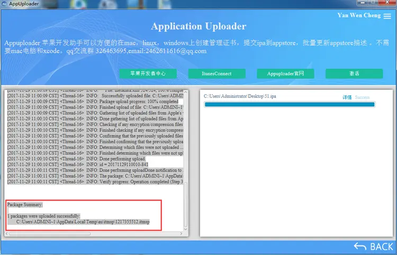Close the AppUploader window

(387, 3)
